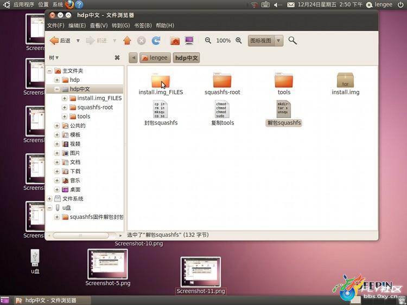Open the 转到(G) menu
407x305 pixels.
[x=120, y=25]
